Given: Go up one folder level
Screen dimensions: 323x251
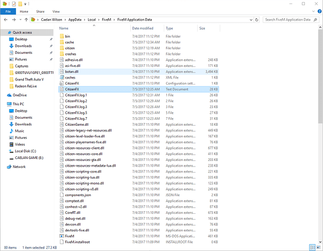Looking at the screenshot, I should pos(26,20).
